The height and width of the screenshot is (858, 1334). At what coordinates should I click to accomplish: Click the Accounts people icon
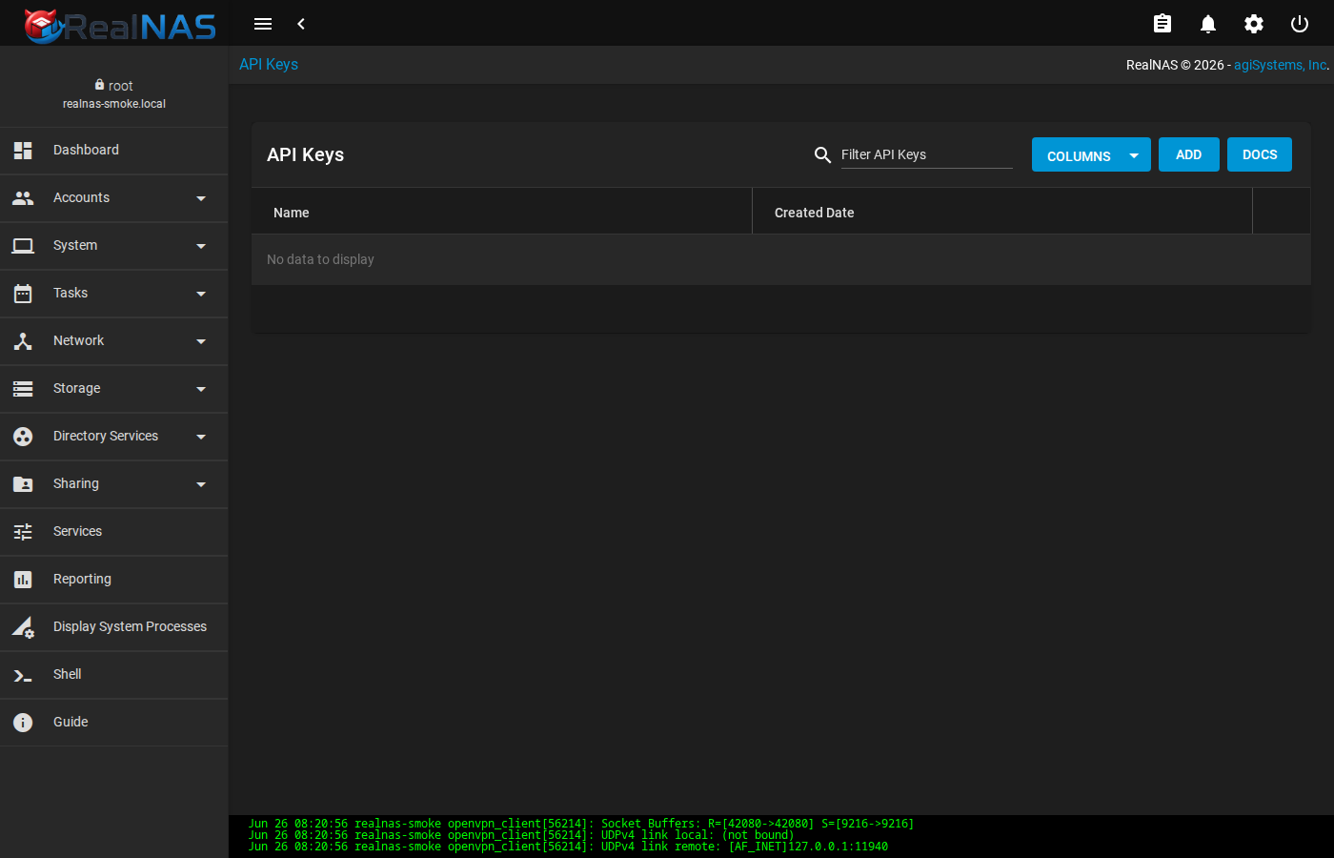(23, 198)
